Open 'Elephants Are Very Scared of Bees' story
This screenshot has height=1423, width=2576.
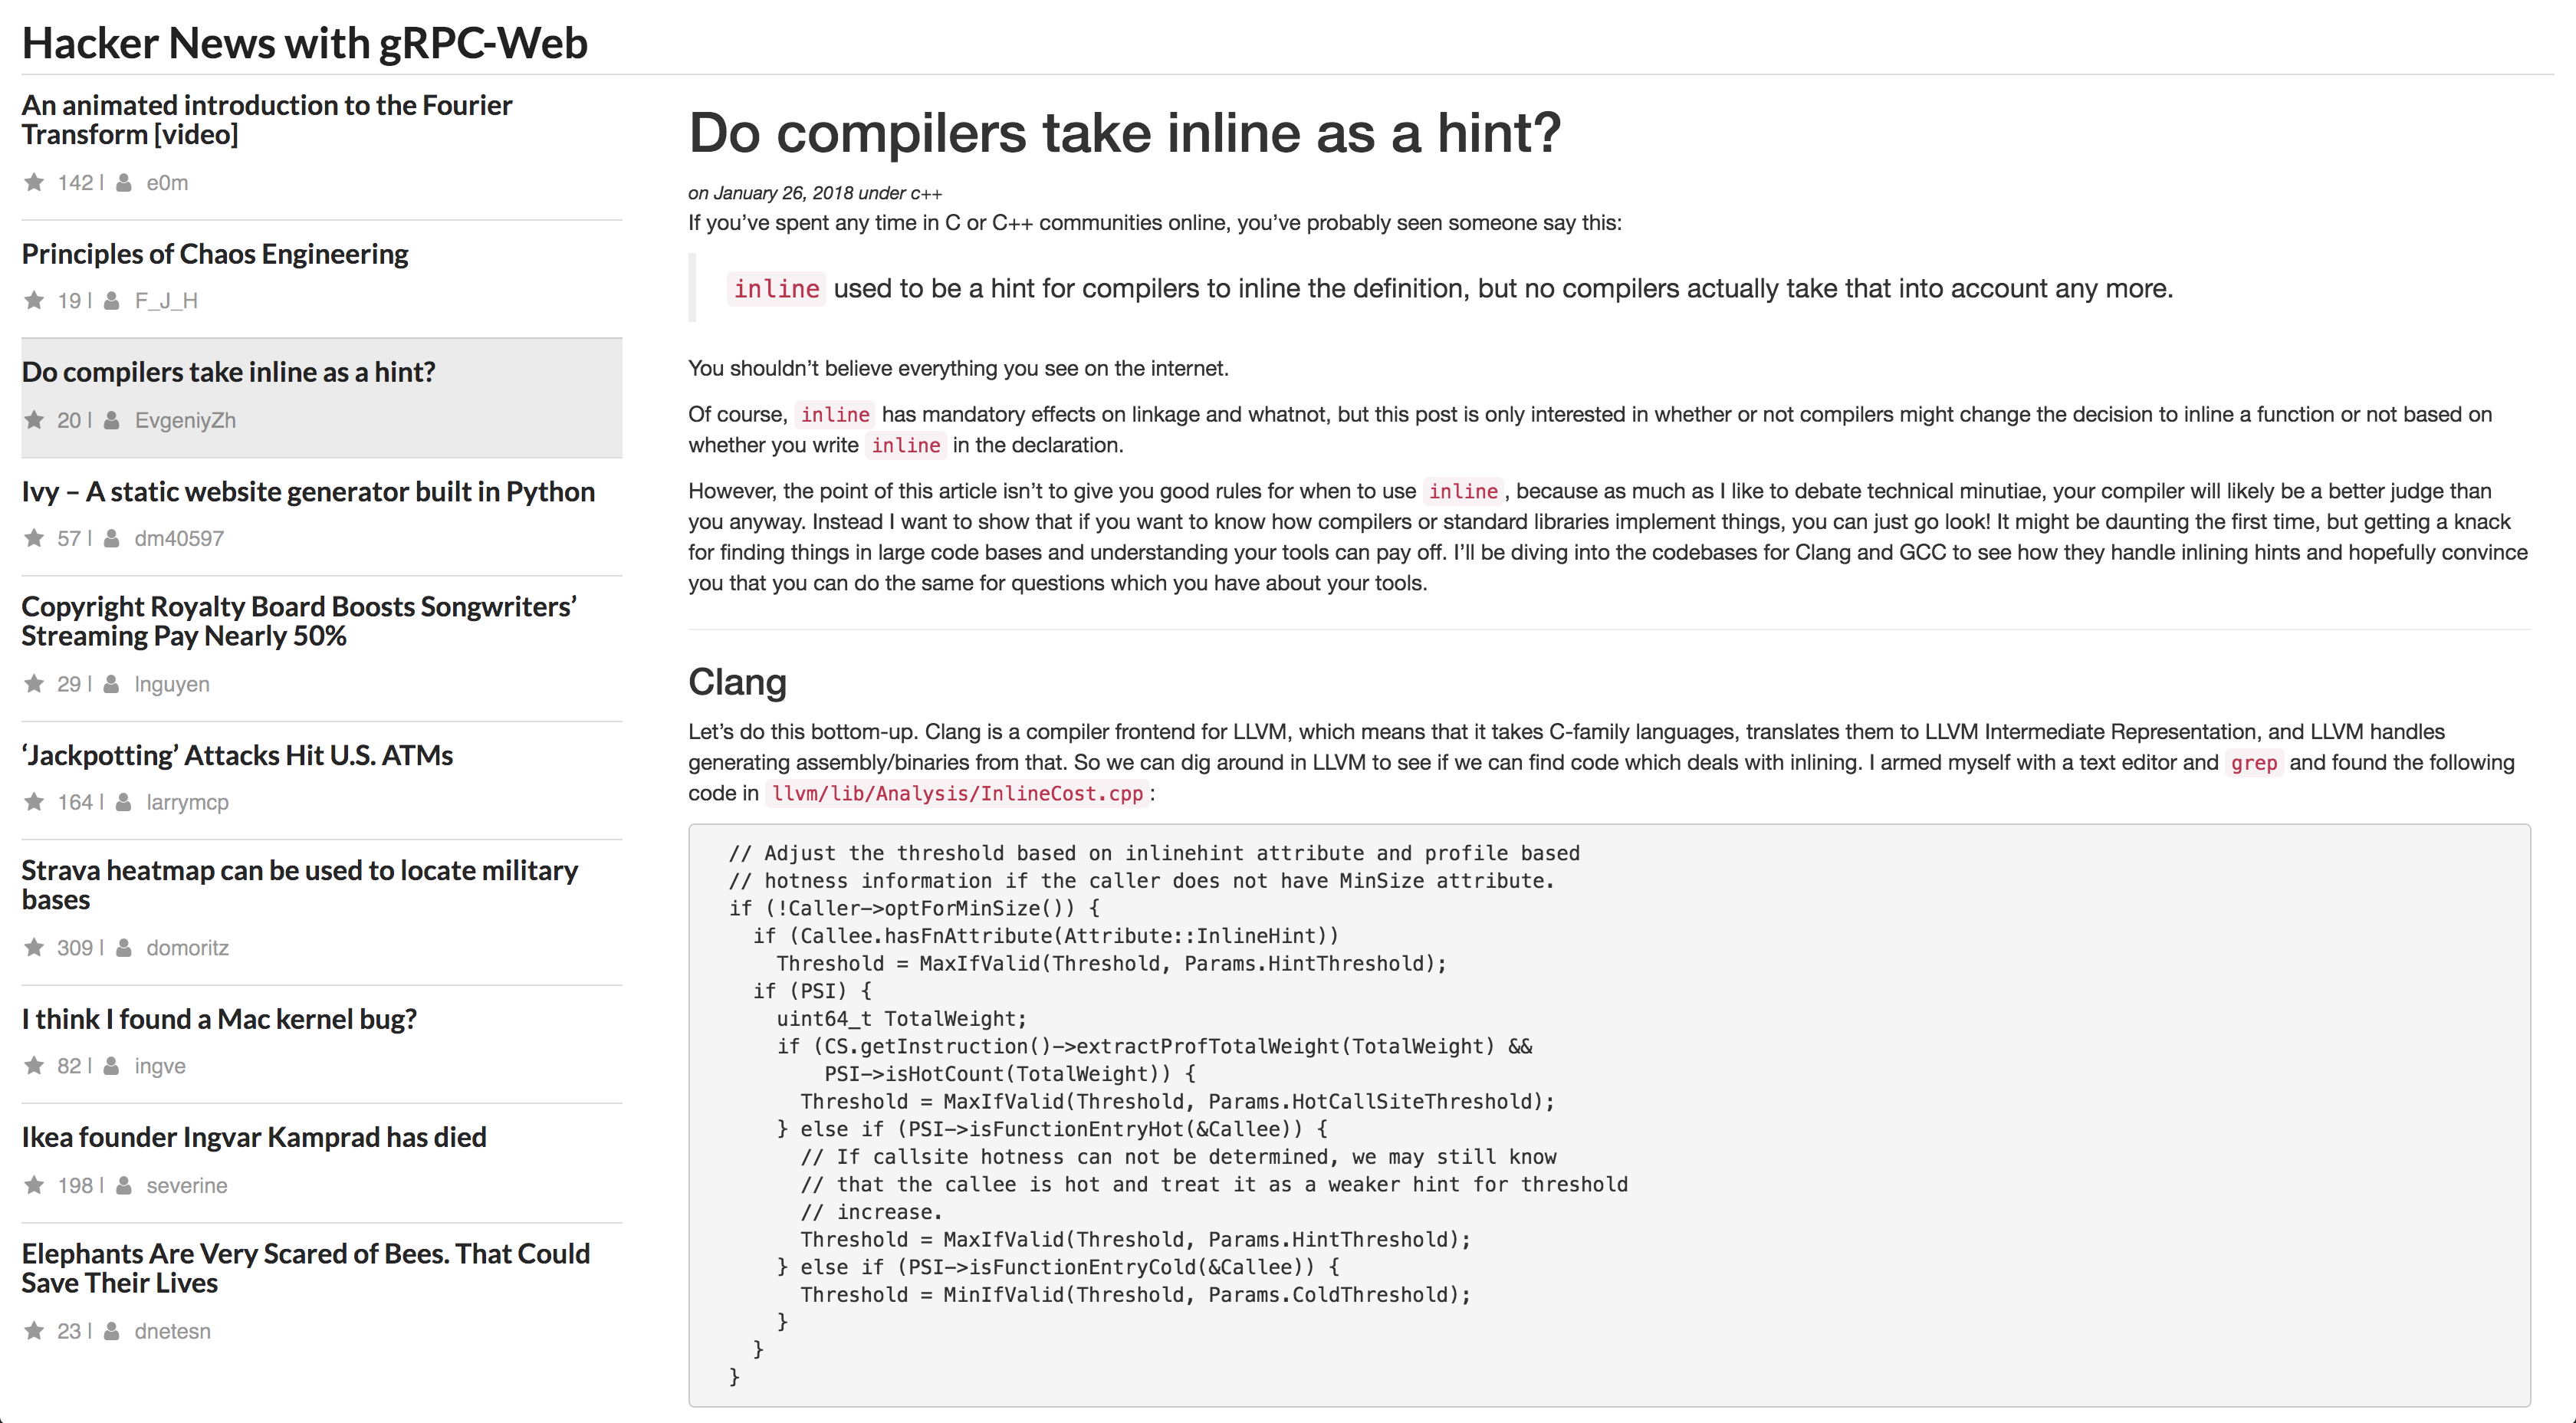[x=305, y=1268]
